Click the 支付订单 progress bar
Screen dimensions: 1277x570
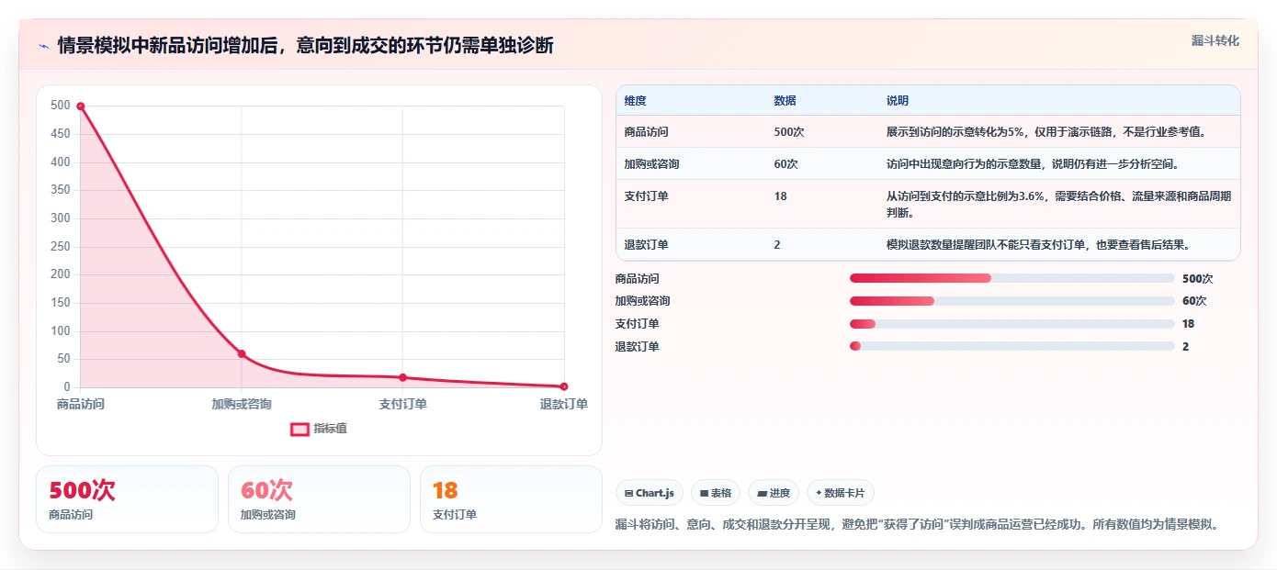1011,324
